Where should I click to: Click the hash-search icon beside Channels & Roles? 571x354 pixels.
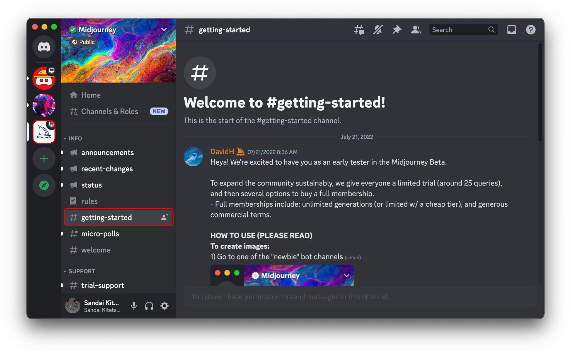point(74,111)
